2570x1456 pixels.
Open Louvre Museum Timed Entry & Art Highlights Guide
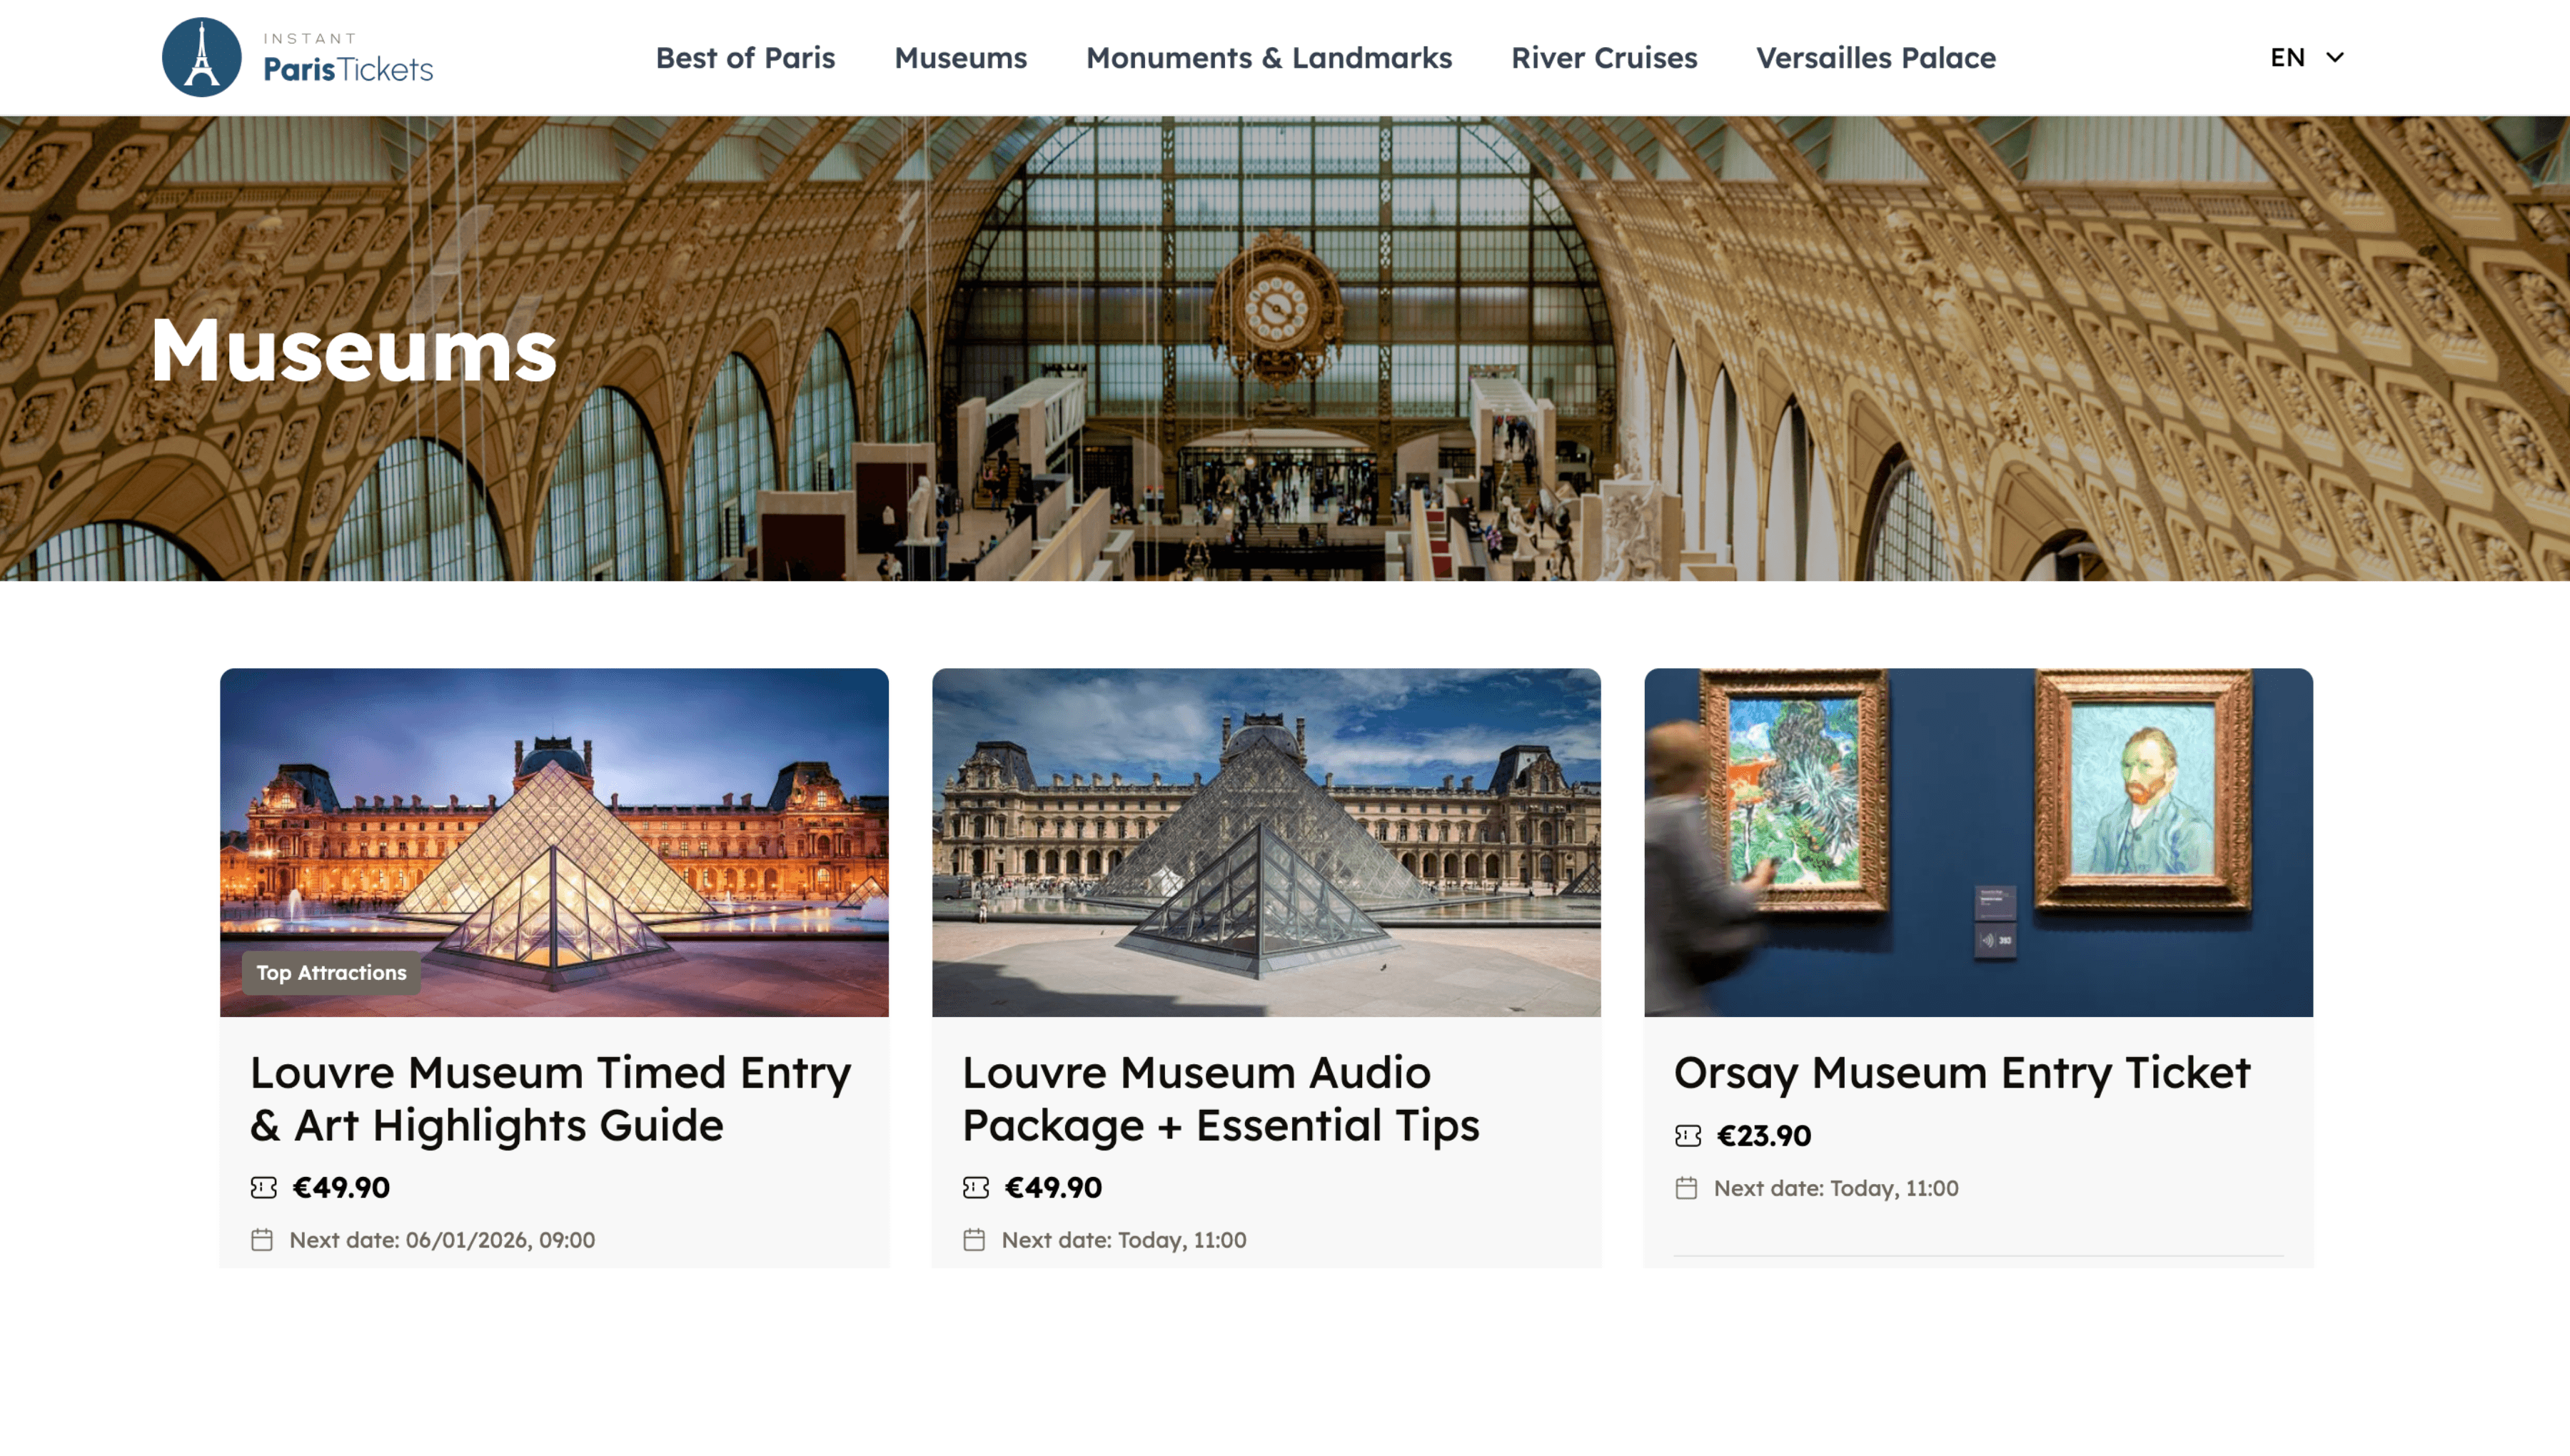point(550,1098)
